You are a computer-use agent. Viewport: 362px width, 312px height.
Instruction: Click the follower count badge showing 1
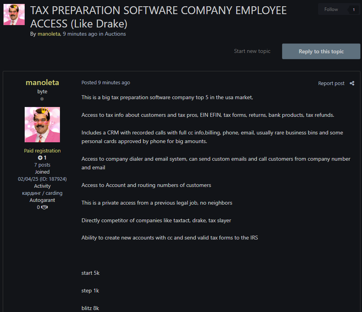click(x=354, y=10)
